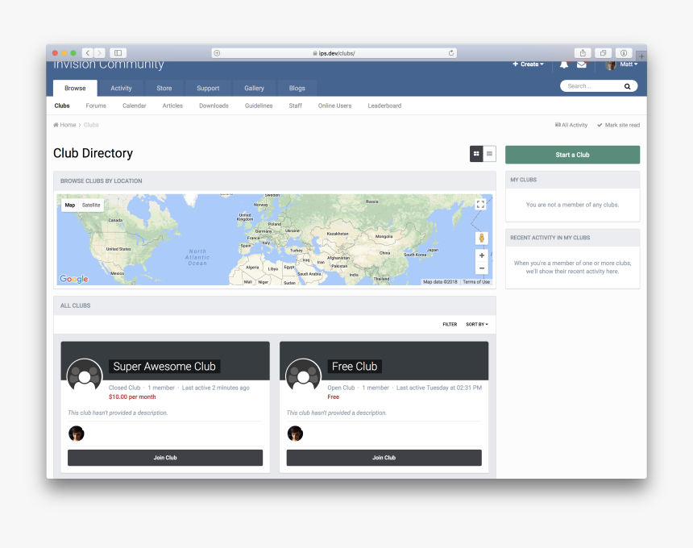Open the Staff submenu item
This screenshot has height=548, width=693.
click(295, 106)
